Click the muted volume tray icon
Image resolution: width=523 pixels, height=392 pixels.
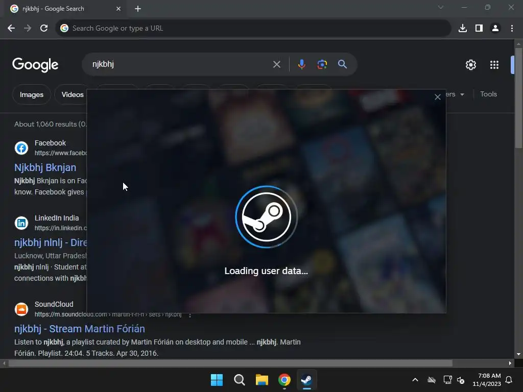click(461, 380)
